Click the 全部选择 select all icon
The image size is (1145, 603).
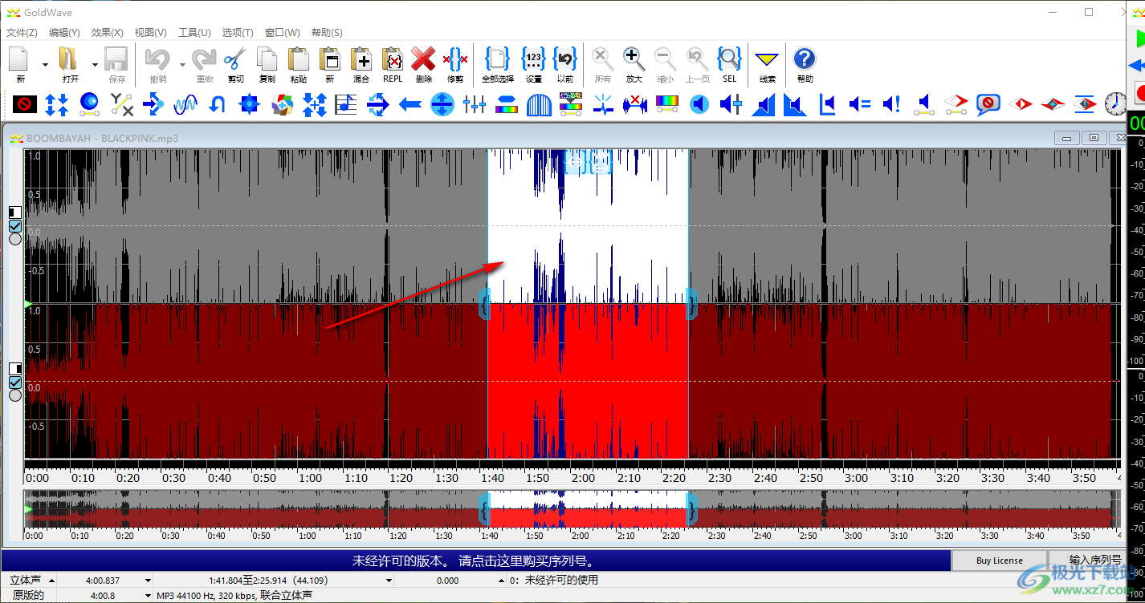click(x=498, y=64)
